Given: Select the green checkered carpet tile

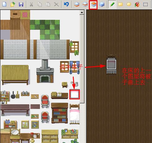Looking at the screenshot, I should click(x=45, y=30).
